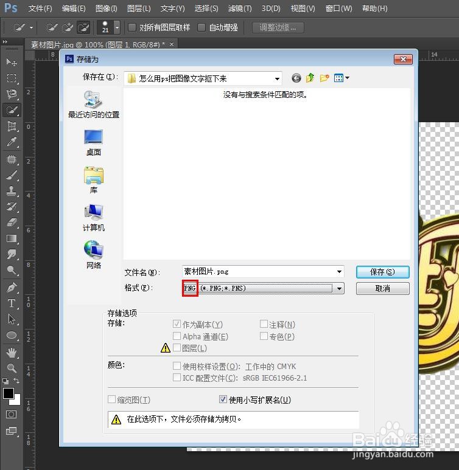Viewport: 459px width, 470px height.
Task: Select the Quick Selection tool in toolbox
Action: 12,110
